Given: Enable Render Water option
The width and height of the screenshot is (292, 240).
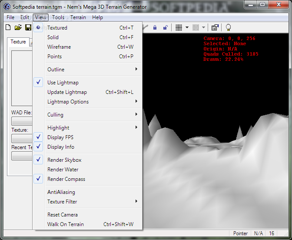Looking at the screenshot, I should pos(87,170).
